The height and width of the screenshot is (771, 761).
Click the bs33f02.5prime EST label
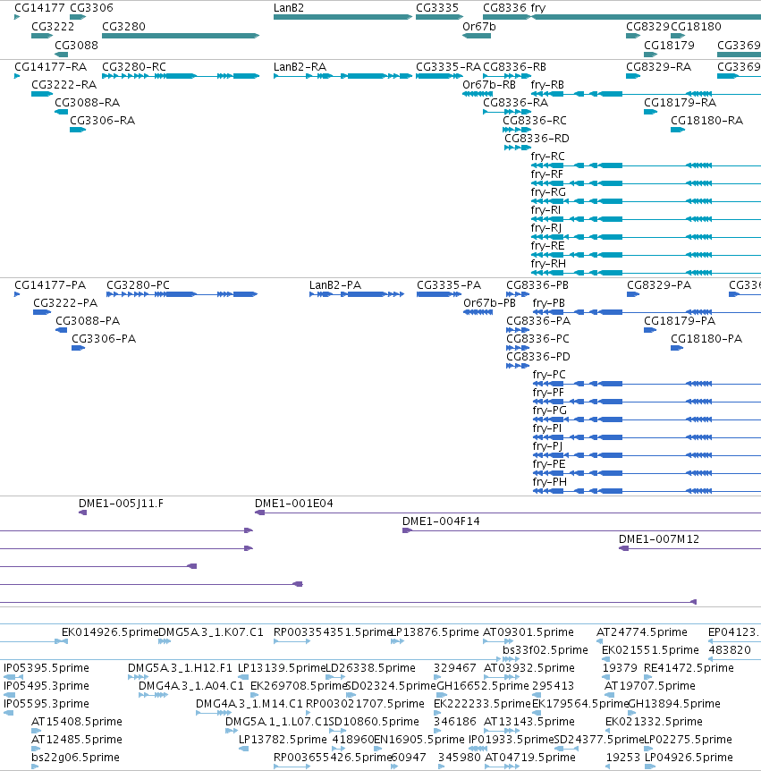545,650
